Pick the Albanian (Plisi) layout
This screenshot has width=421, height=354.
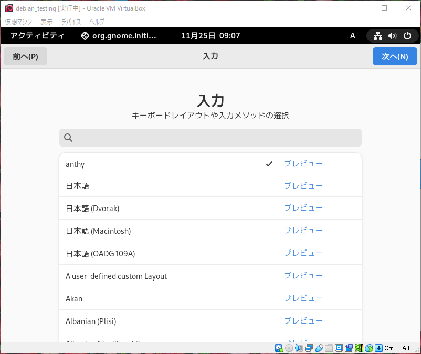[210, 321]
